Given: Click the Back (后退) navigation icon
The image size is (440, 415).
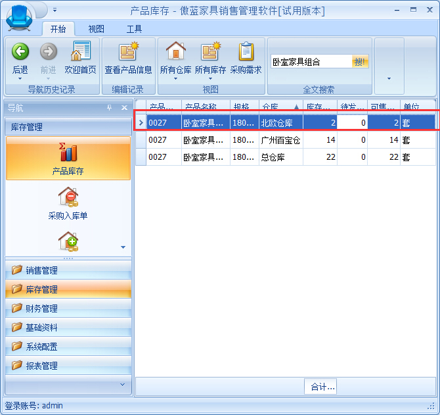Looking at the screenshot, I should [x=20, y=52].
